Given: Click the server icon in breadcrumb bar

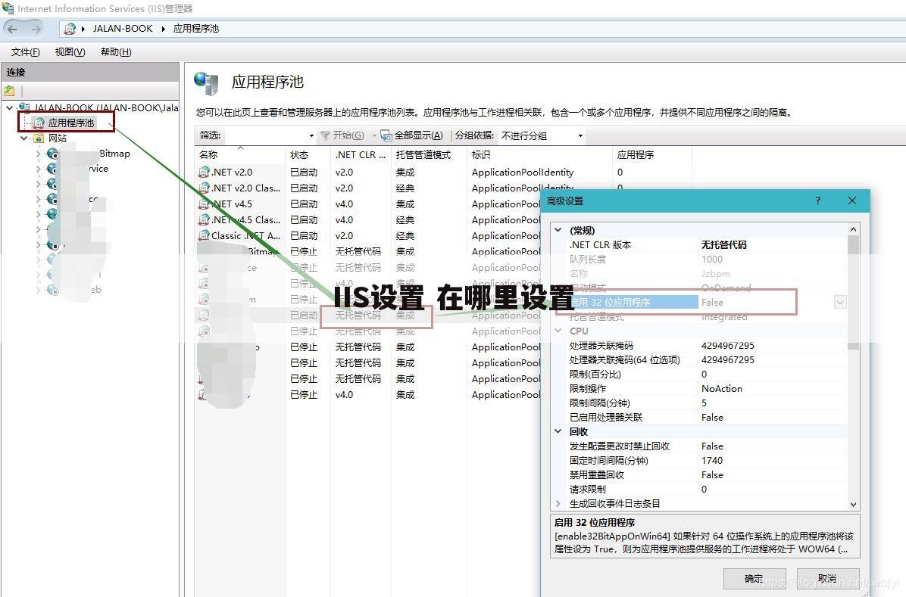Looking at the screenshot, I should [71, 28].
